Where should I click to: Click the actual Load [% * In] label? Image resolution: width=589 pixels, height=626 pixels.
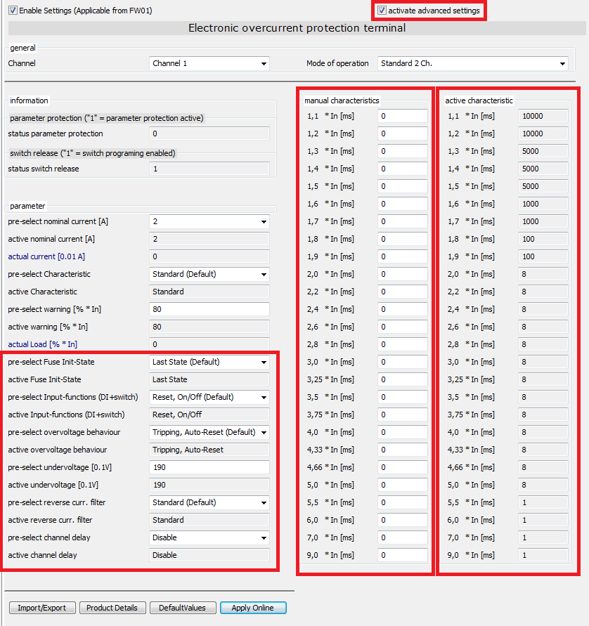(43, 344)
